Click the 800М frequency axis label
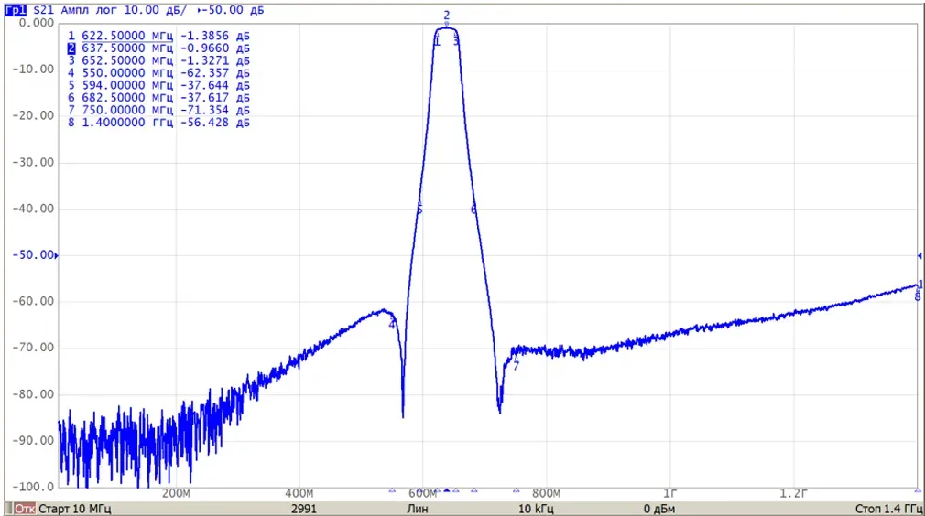 tap(546, 494)
